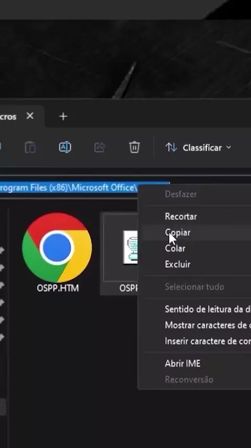Add a new Explorer tab
Image resolution: width=251 pixels, height=448 pixels.
63,116
